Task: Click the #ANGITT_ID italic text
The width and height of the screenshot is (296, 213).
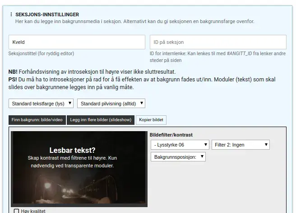Action: coord(239,53)
